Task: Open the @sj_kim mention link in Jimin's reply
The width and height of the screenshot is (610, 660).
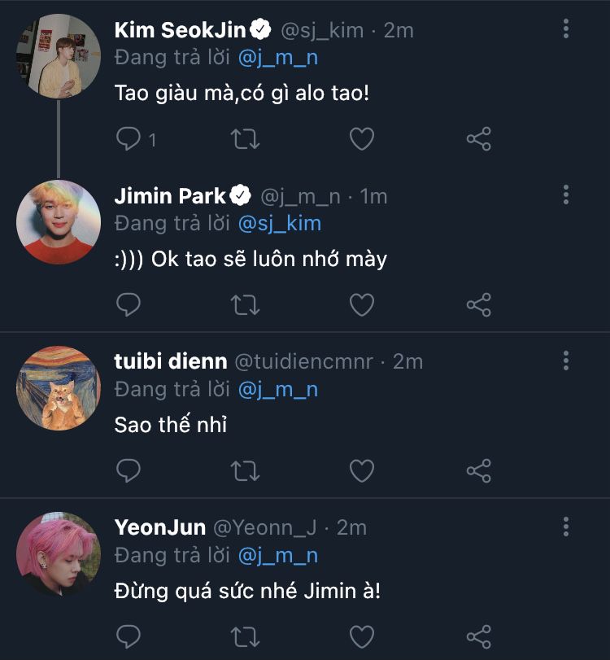Action: pos(280,223)
